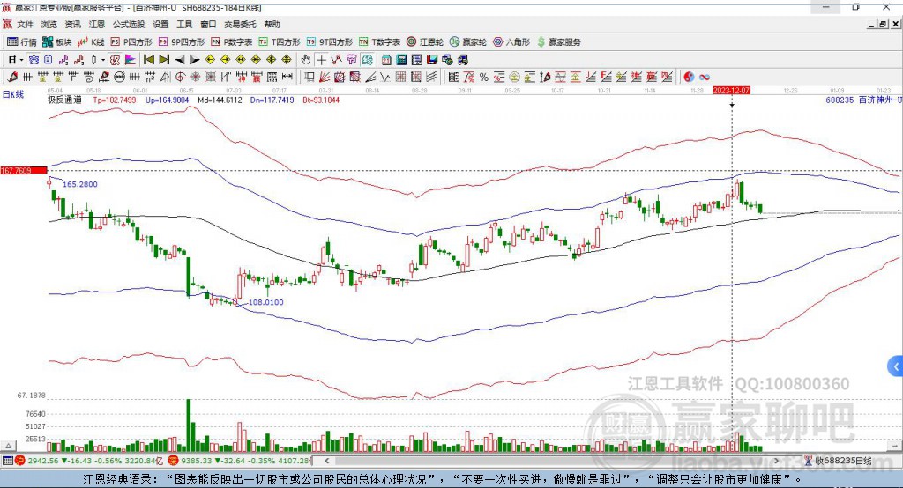Open the 帮助 menu
903x488 pixels.
click(x=272, y=24)
